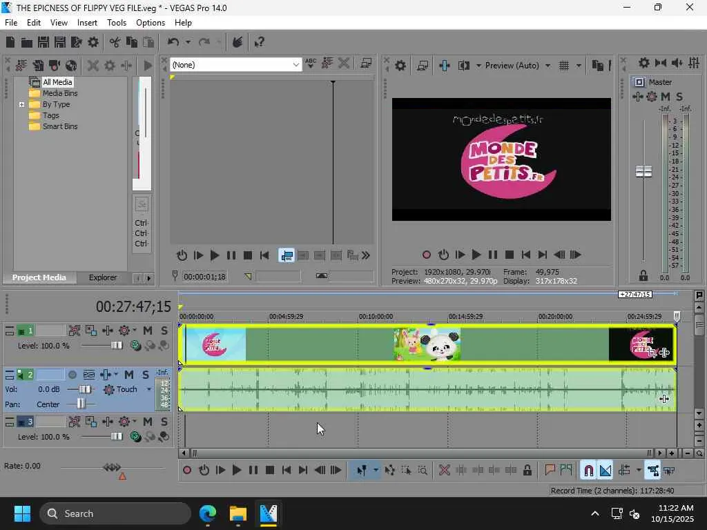Click the New project icon in the main toolbar
The height and width of the screenshot is (530, 707).
click(10, 42)
